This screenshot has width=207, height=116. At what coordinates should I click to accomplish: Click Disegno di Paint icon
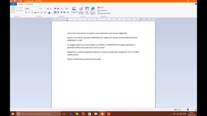click(81, 11)
